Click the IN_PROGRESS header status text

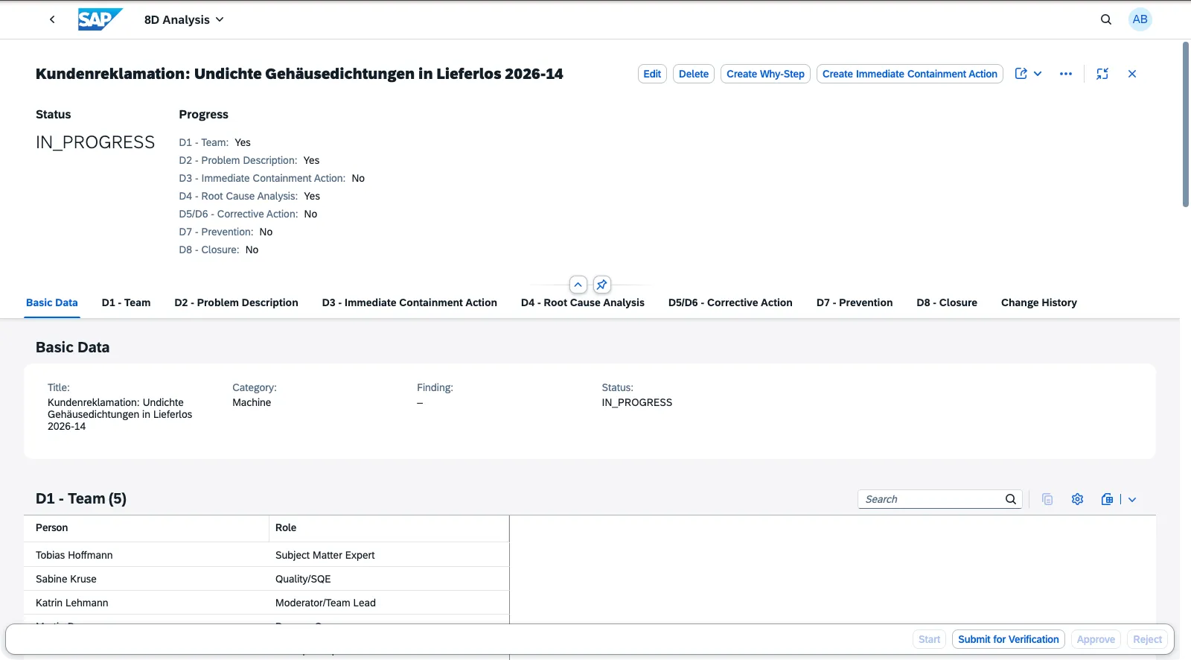[x=95, y=142]
